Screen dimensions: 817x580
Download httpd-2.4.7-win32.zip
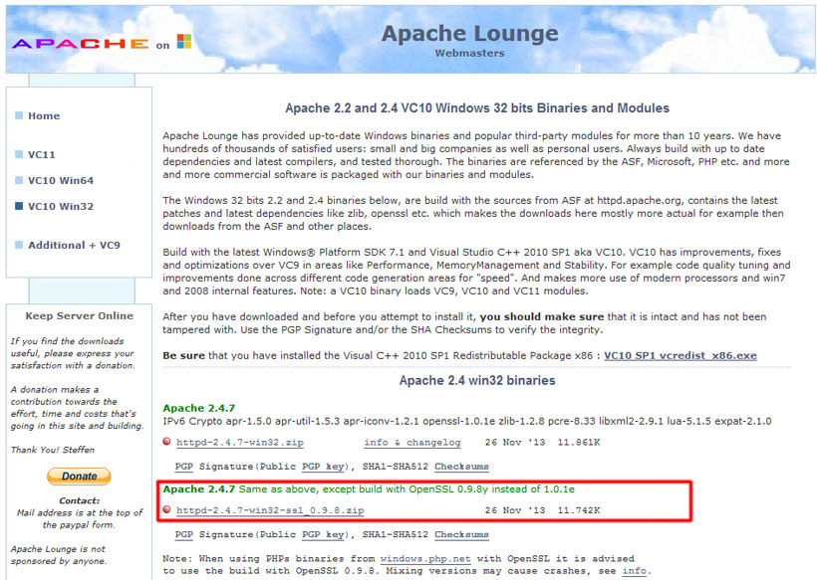[240, 443]
